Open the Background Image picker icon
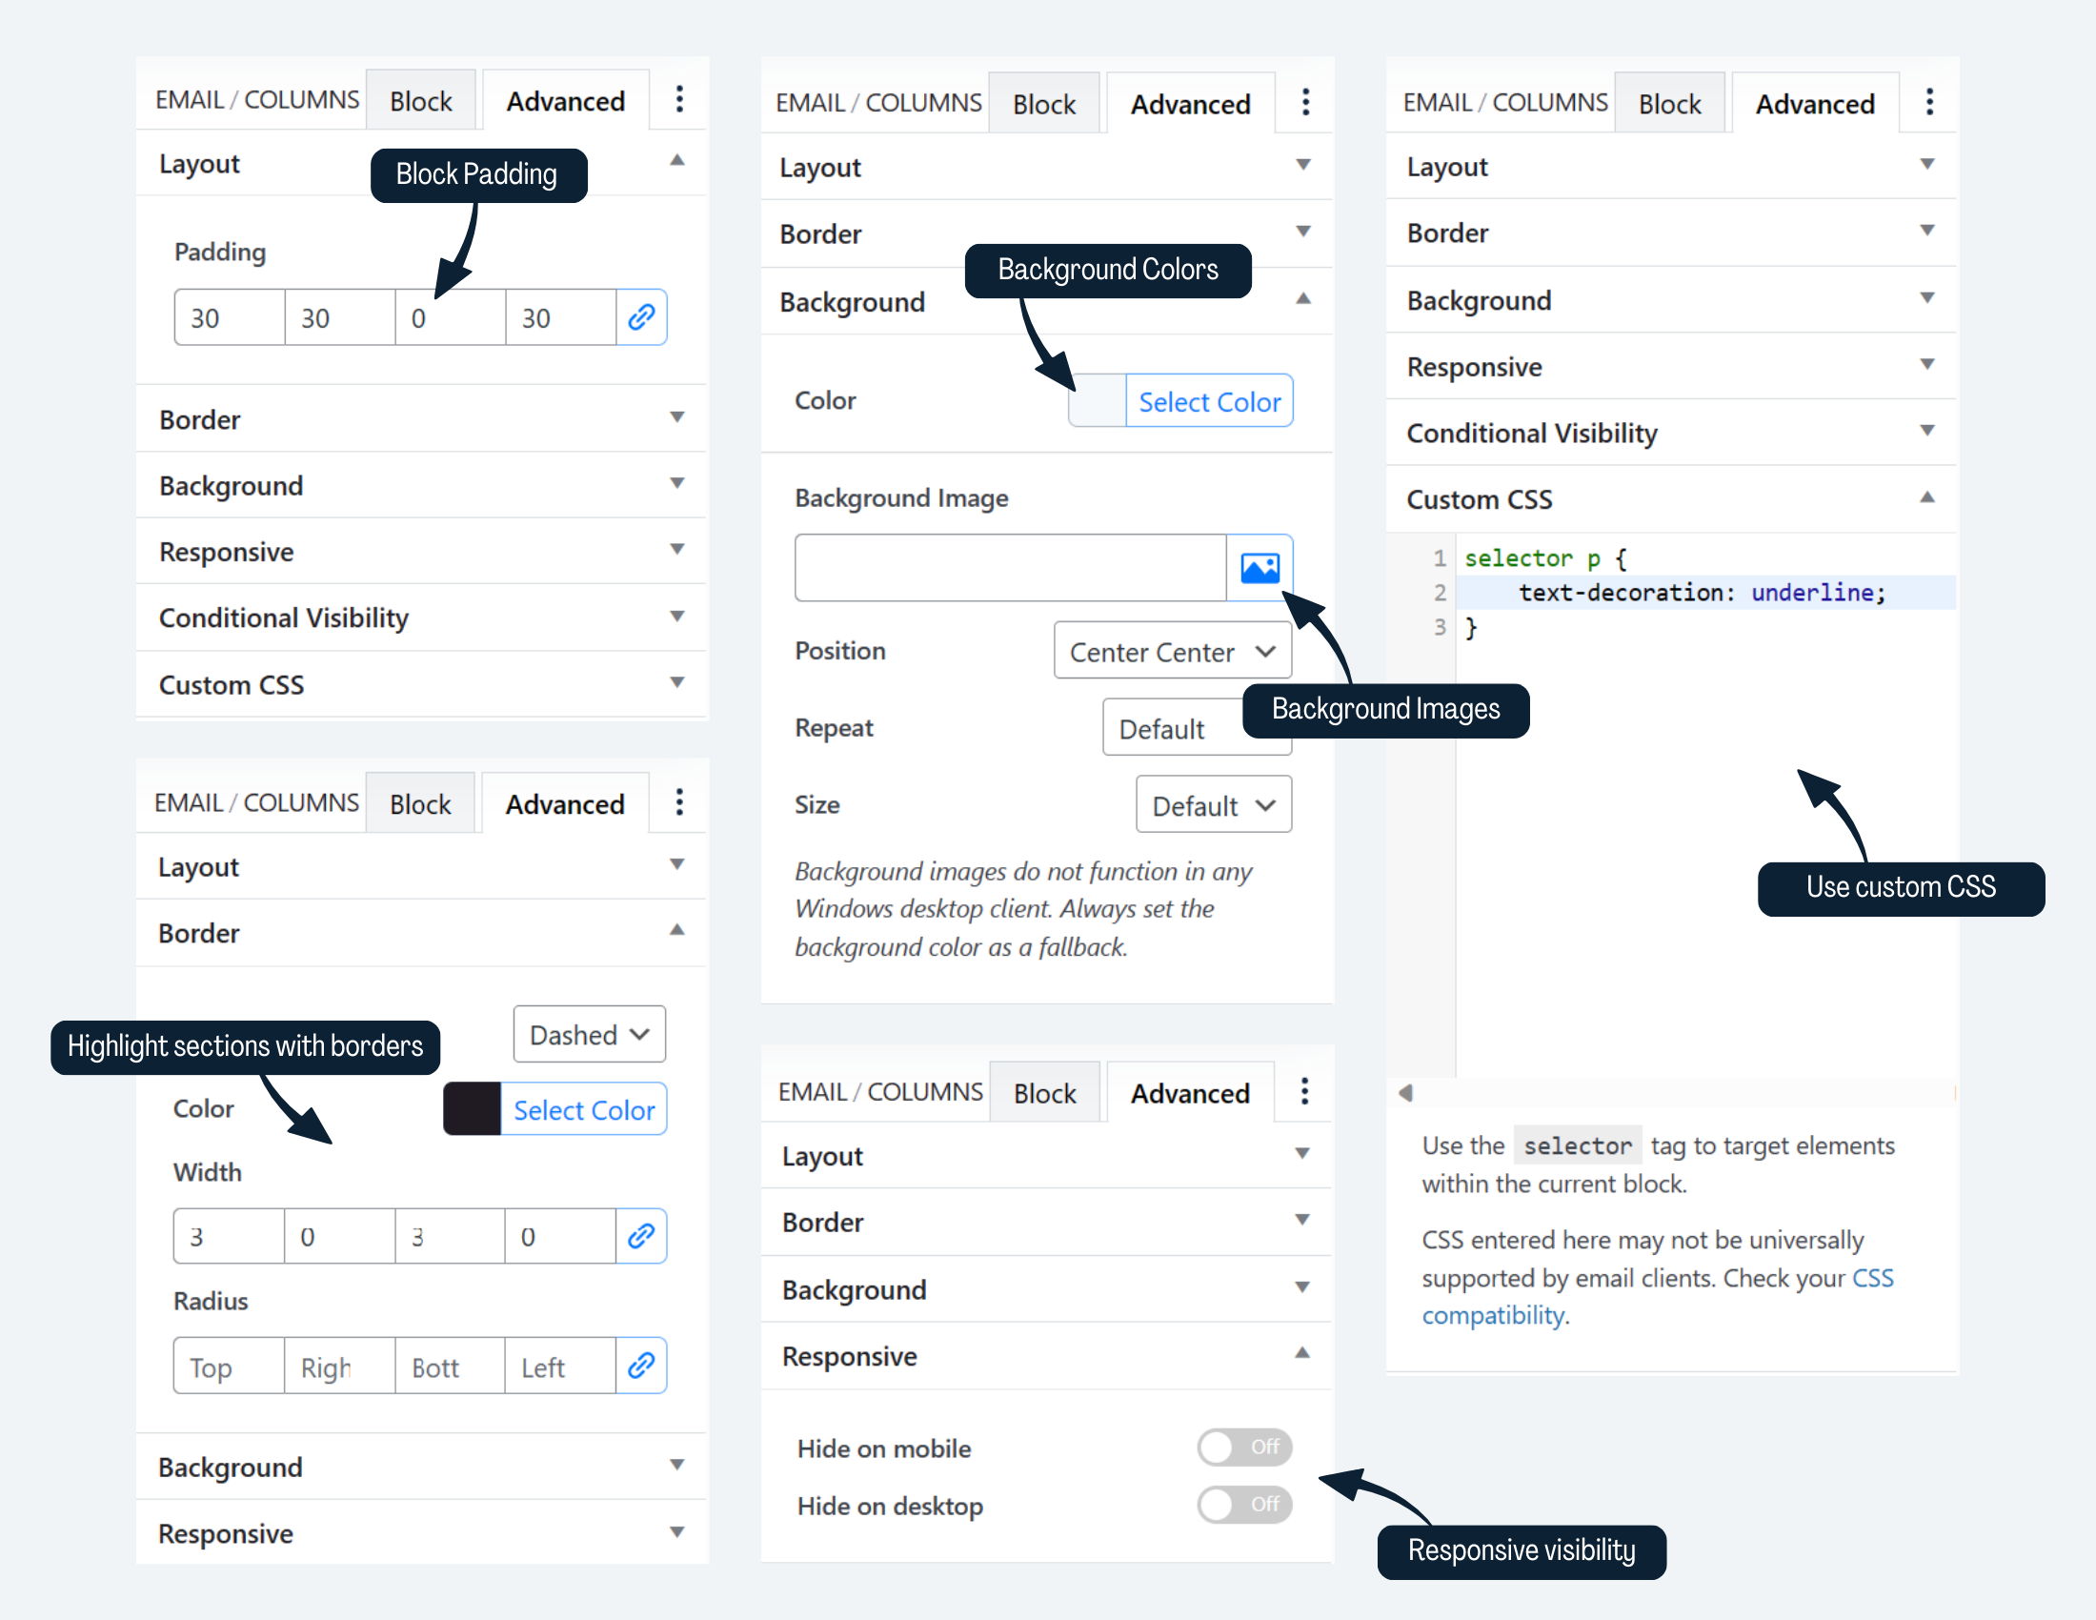This screenshot has width=2096, height=1620. [1260, 568]
